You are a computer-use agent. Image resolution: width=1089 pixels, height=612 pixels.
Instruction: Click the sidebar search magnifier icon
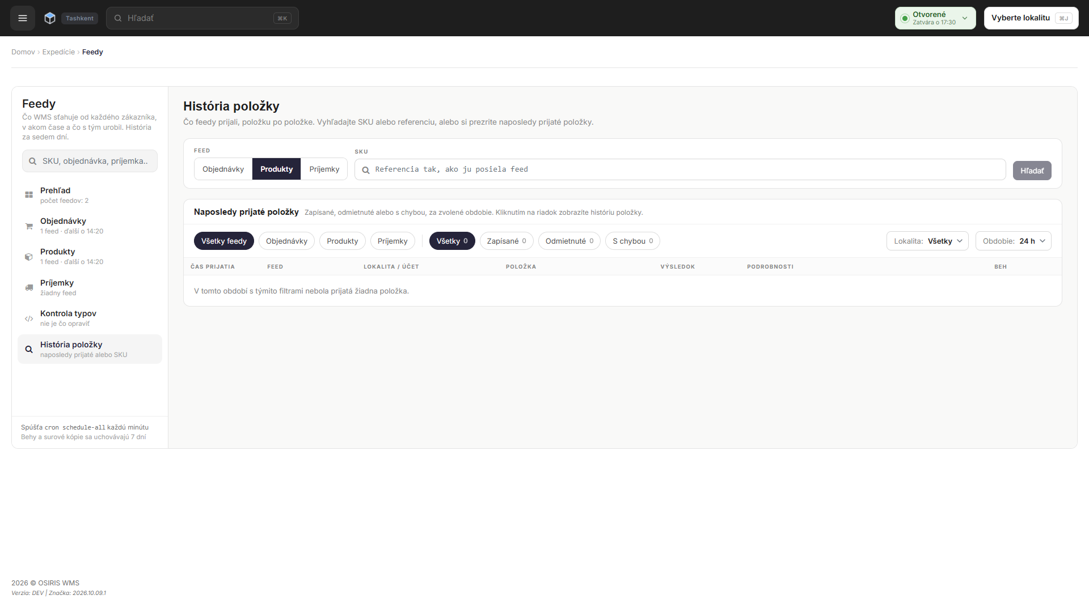32,161
